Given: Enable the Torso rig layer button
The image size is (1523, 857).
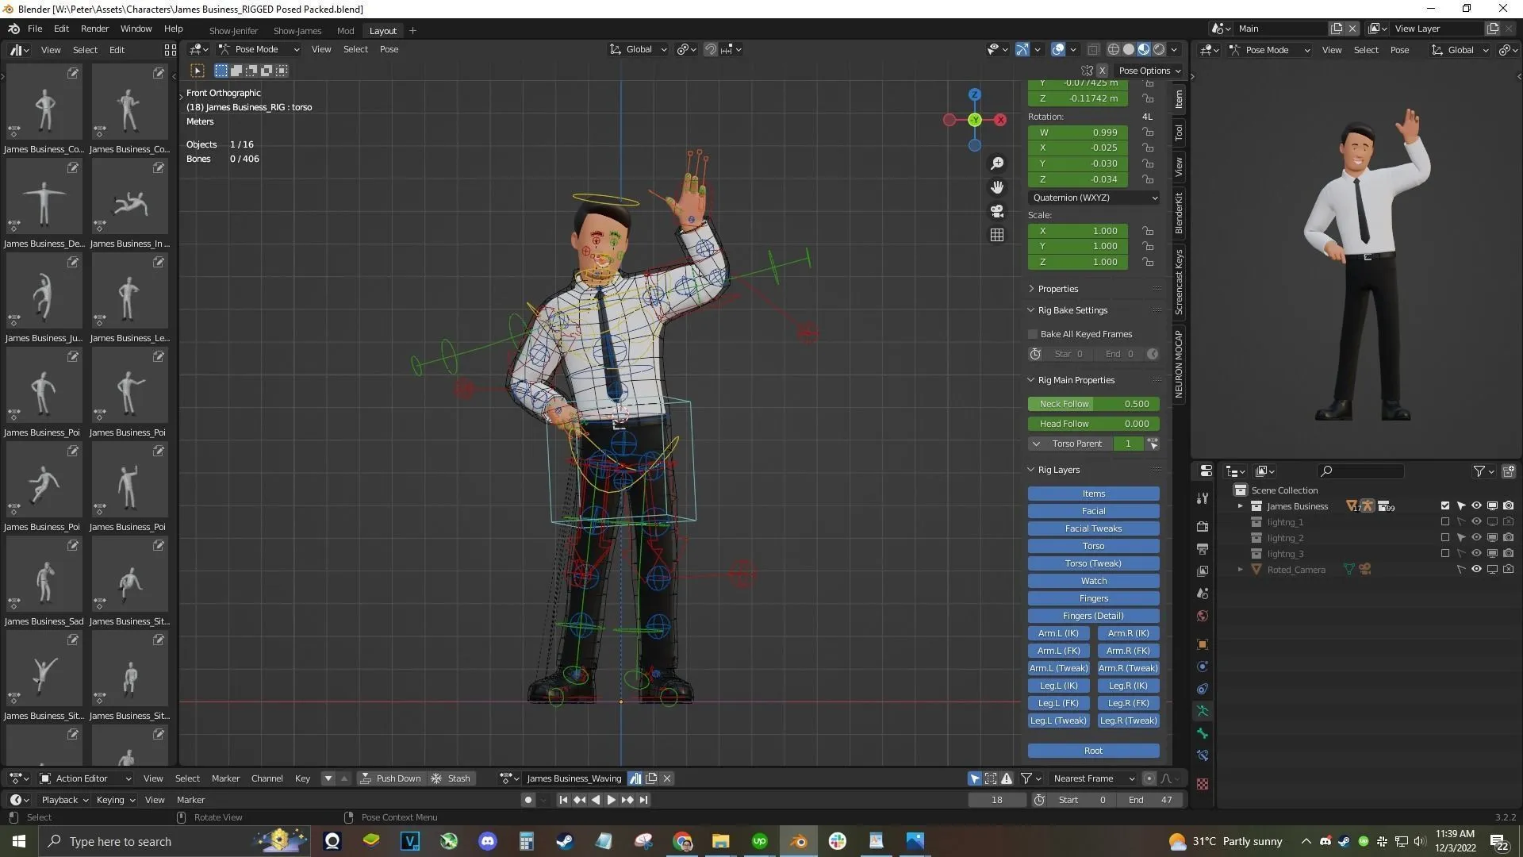Looking at the screenshot, I should coord(1093,546).
